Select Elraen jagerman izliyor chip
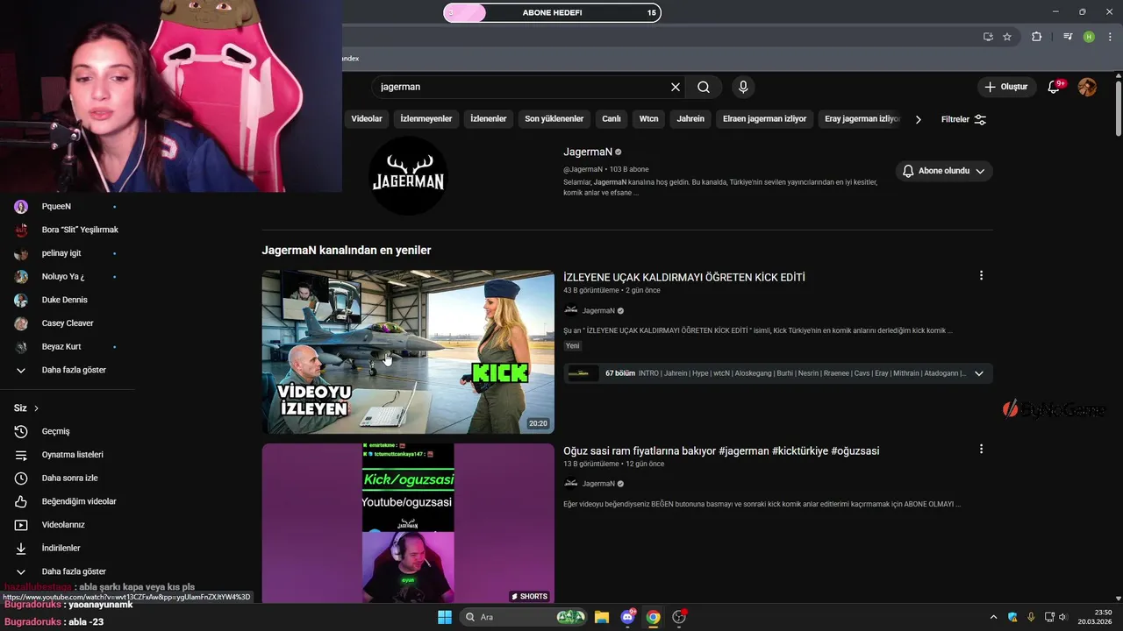This screenshot has height=631, width=1123. pos(764,119)
